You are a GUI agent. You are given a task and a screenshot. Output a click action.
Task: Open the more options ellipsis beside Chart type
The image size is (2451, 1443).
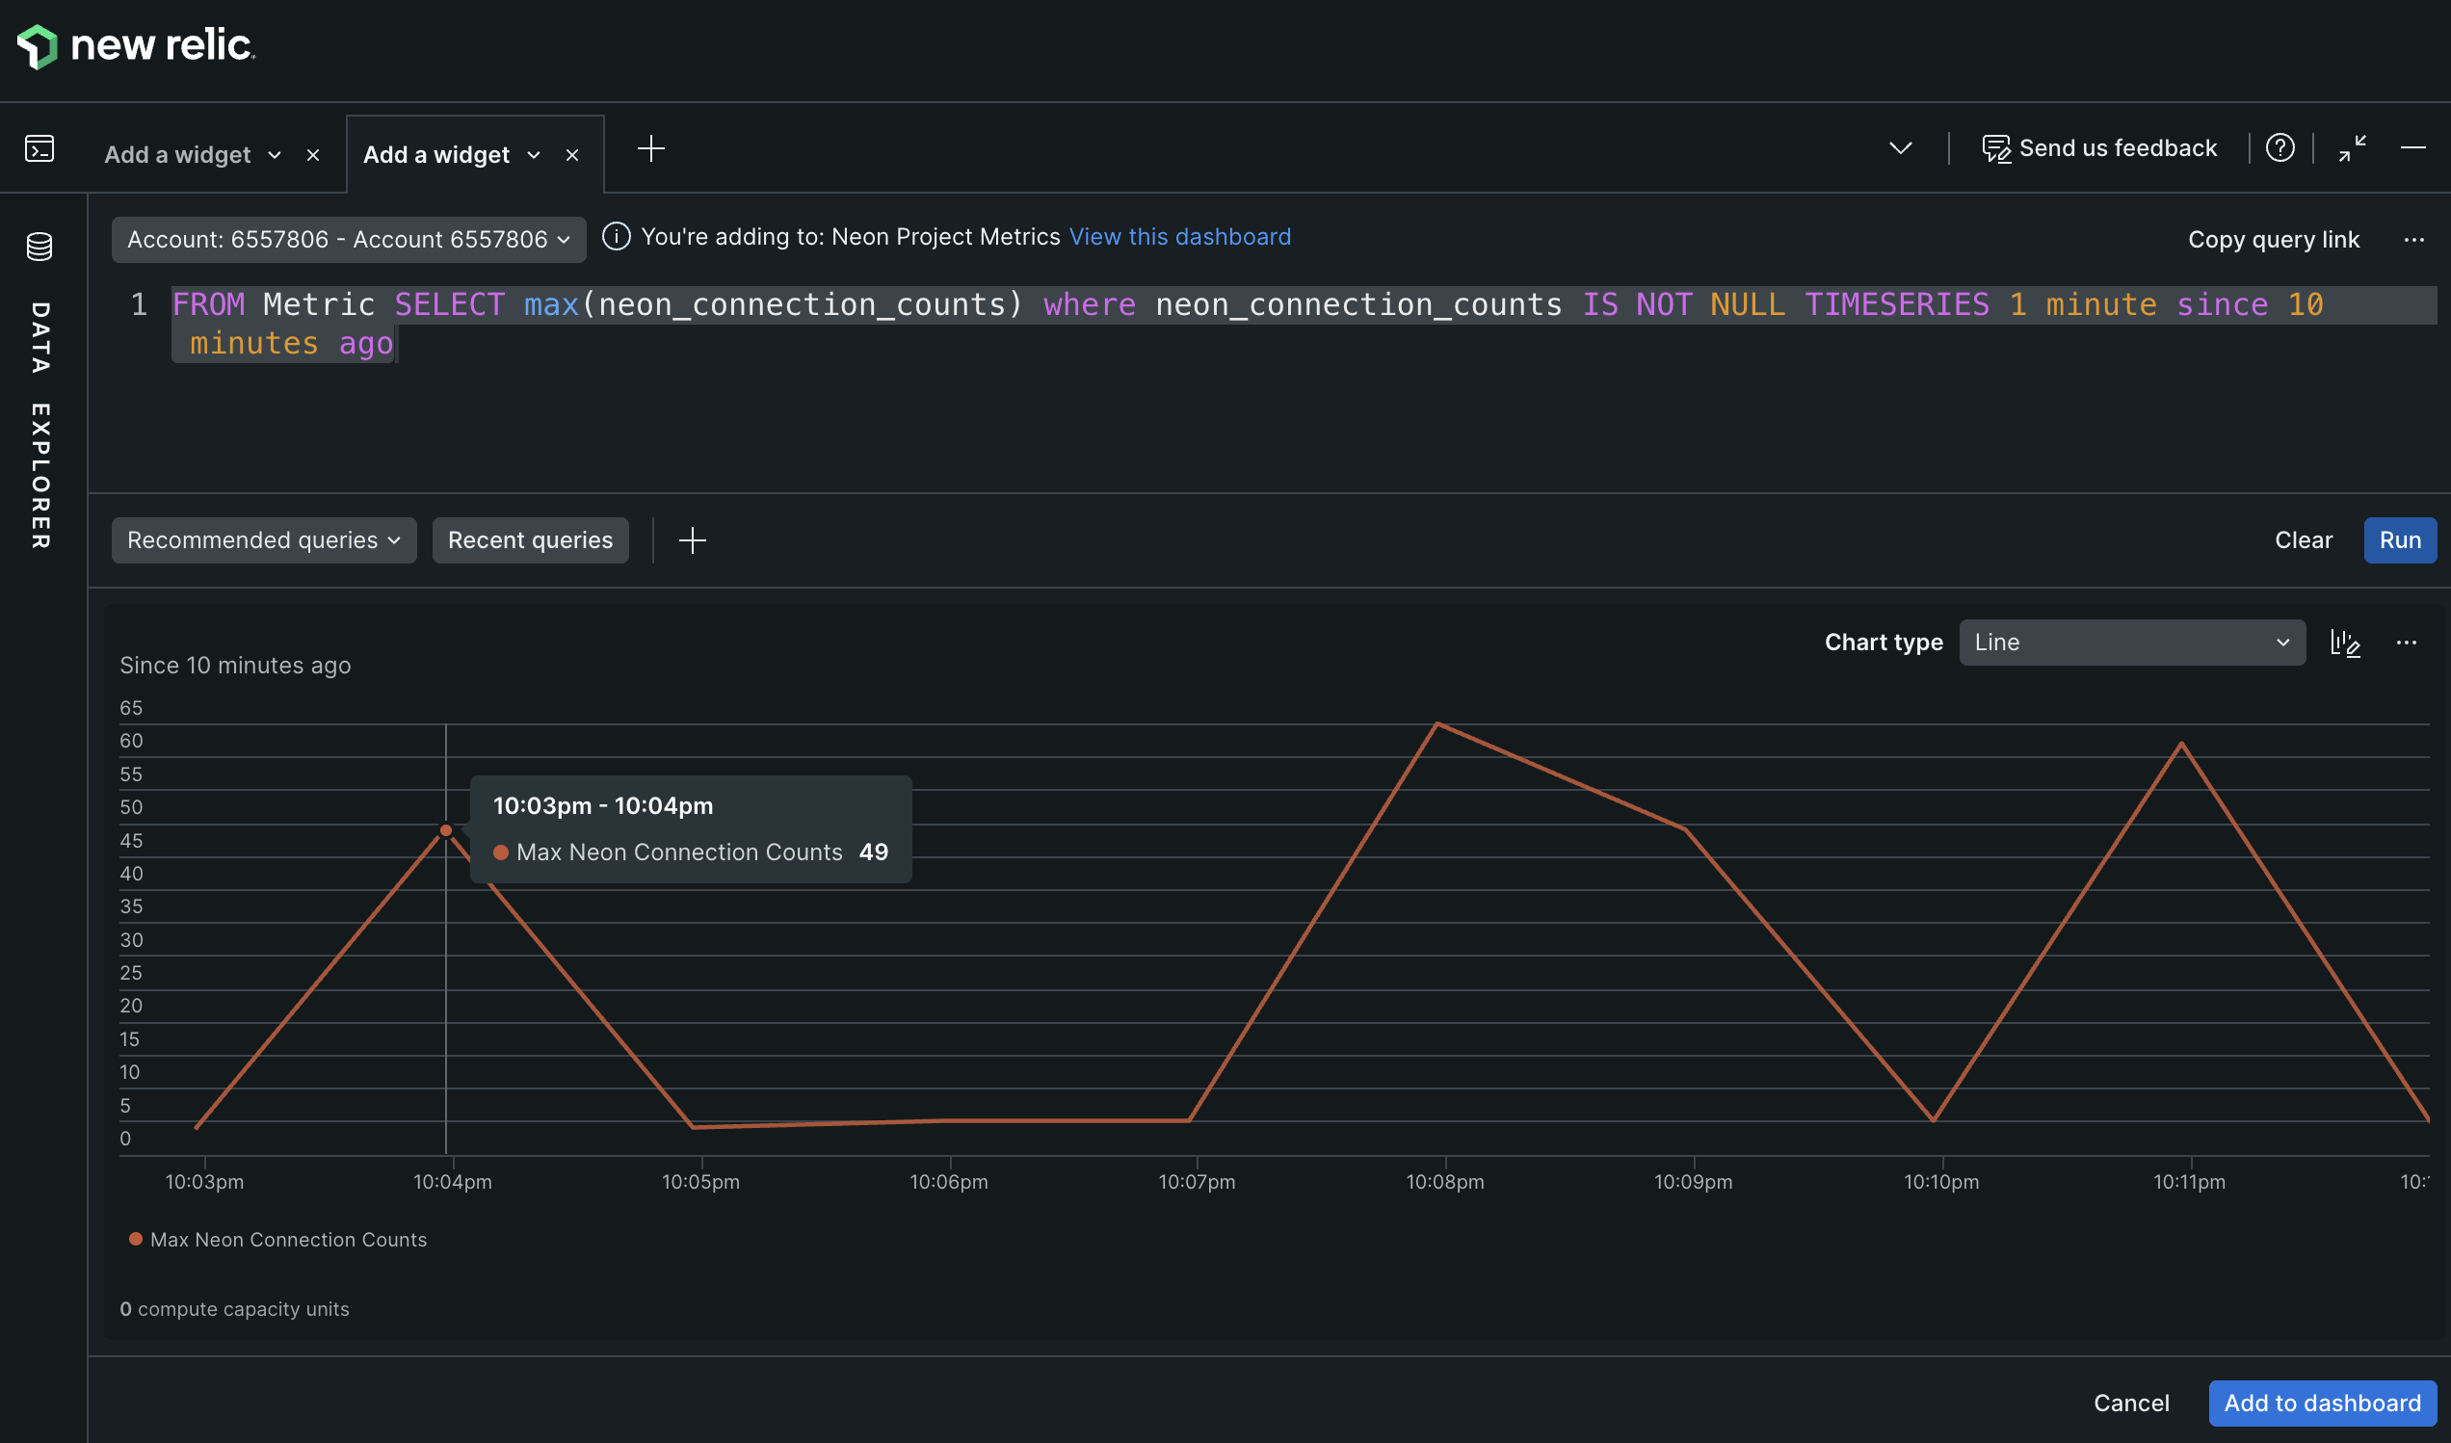pyautogui.click(x=2410, y=643)
